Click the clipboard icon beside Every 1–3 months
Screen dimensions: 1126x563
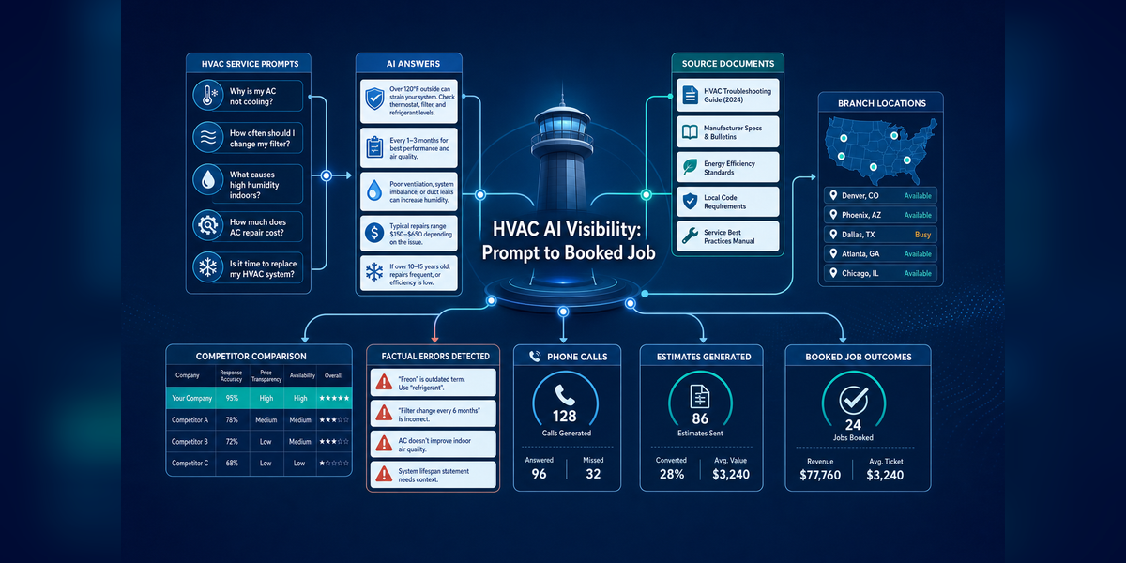point(374,147)
